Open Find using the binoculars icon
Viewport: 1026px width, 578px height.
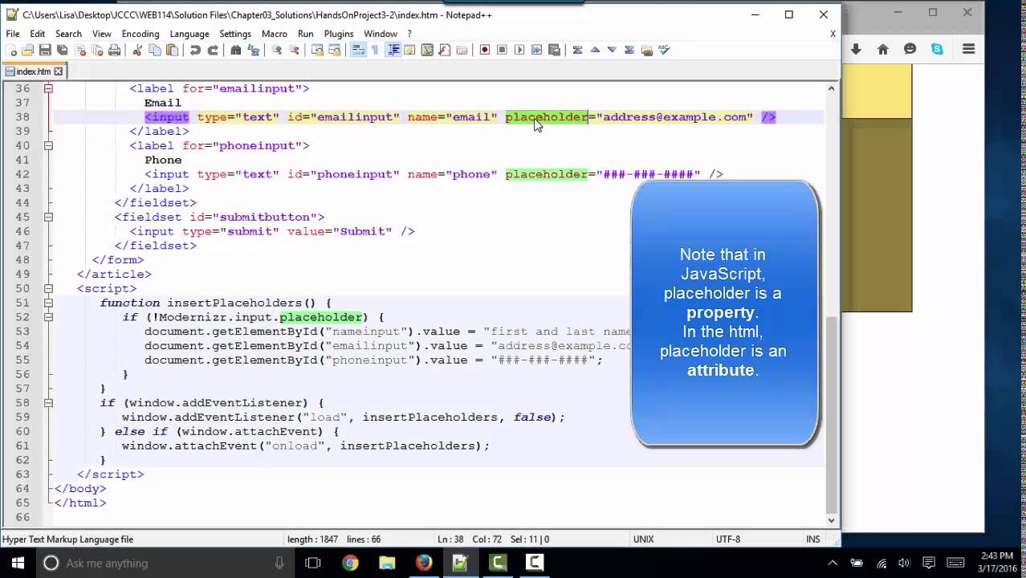tap(235, 50)
